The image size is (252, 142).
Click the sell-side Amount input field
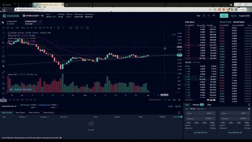(235, 118)
